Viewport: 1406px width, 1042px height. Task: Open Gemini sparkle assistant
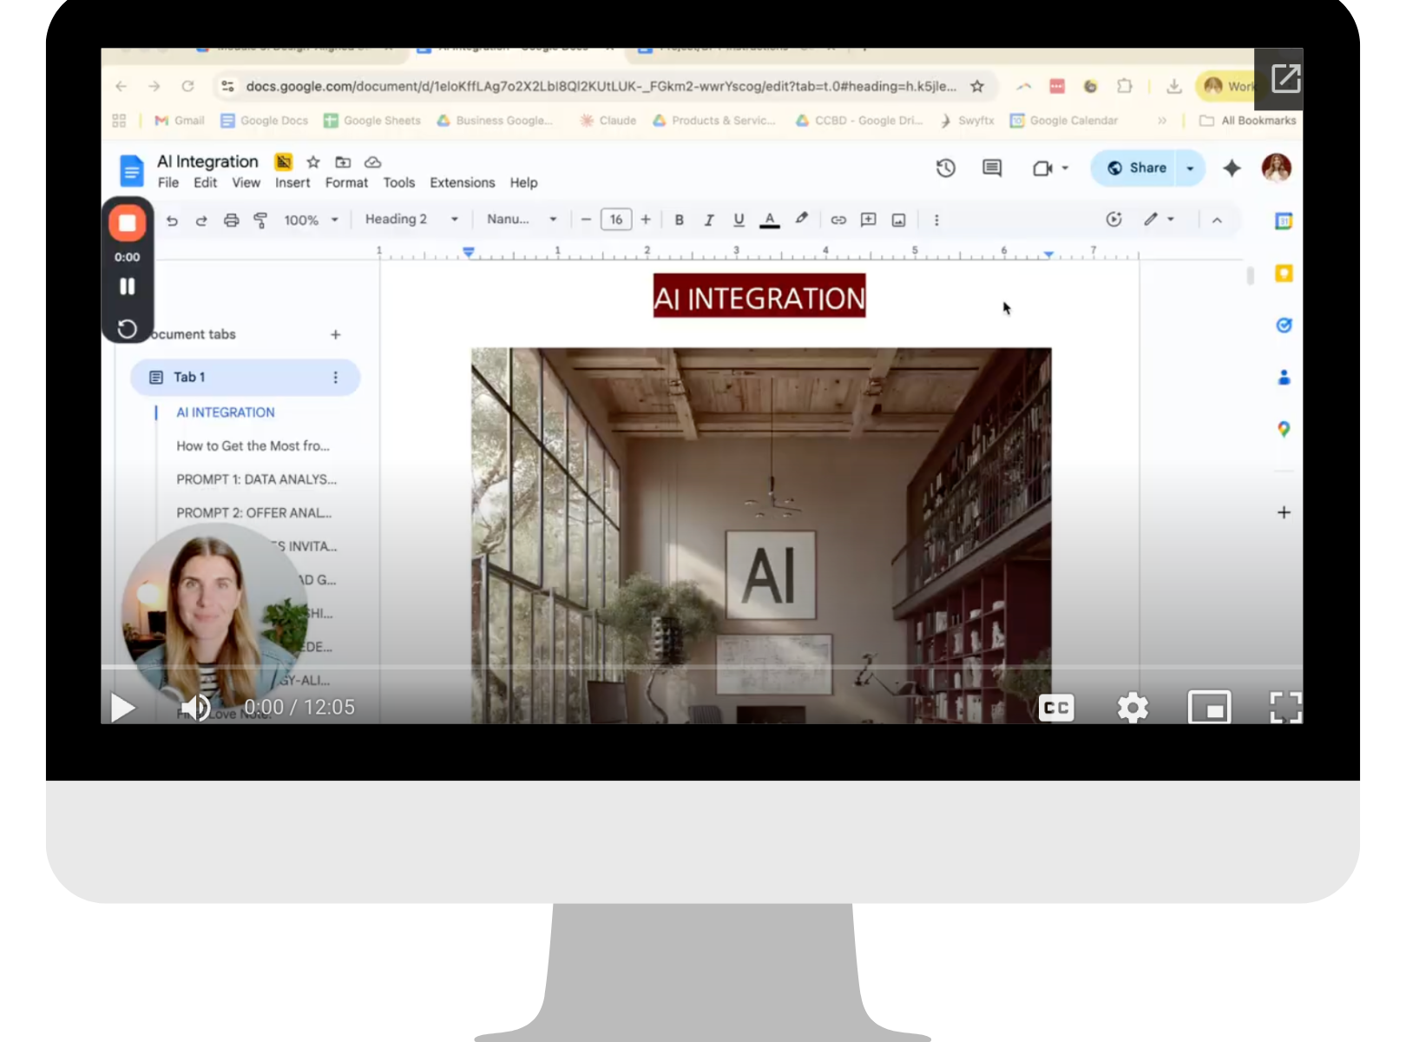click(1232, 168)
